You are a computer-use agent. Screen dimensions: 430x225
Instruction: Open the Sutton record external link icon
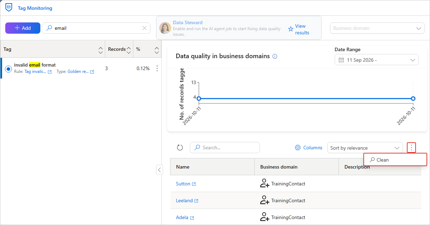click(x=194, y=184)
